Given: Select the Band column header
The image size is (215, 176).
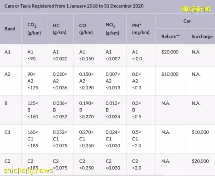Looking at the screenshot, I should tap(10, 29).
